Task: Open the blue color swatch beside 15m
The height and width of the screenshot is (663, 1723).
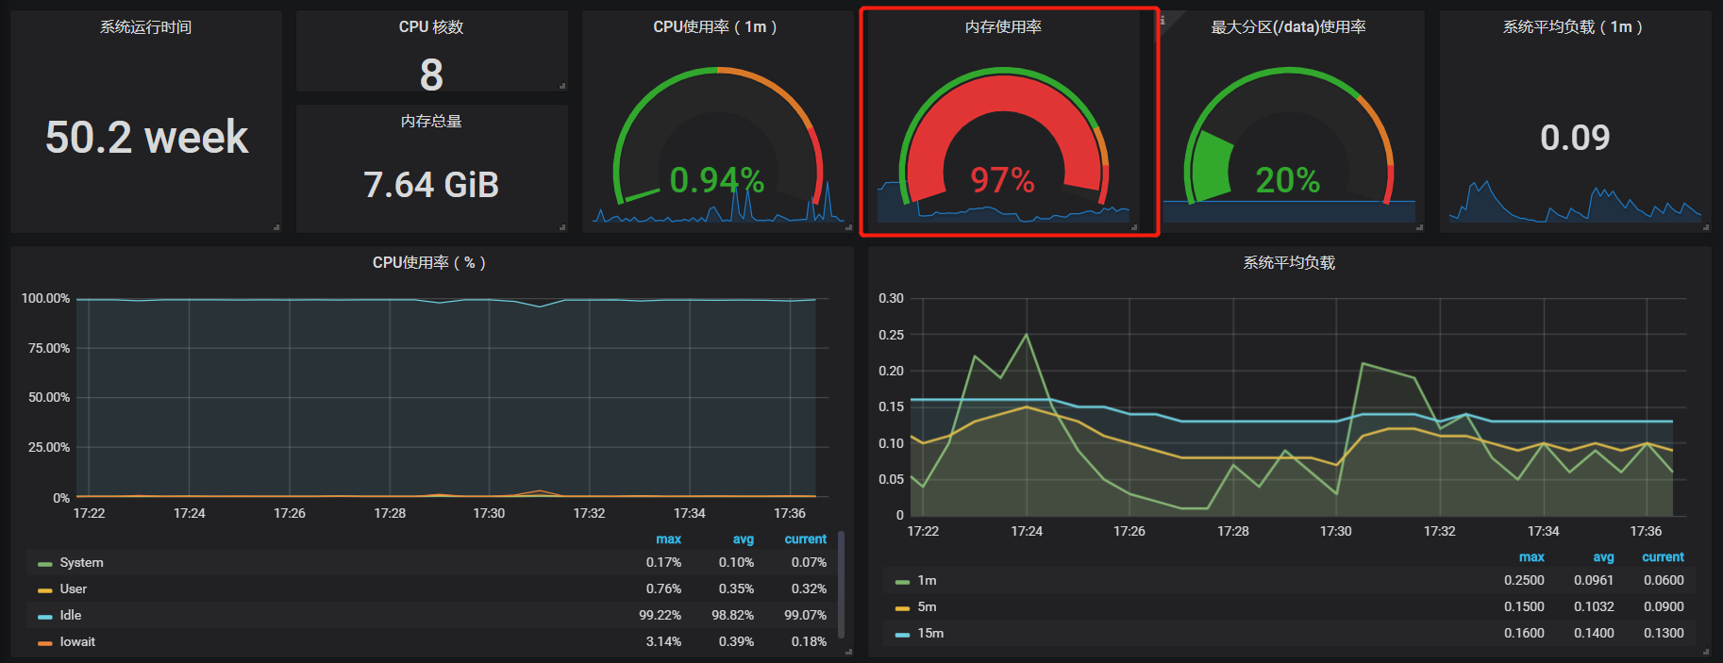Action: tap(902, 635)
